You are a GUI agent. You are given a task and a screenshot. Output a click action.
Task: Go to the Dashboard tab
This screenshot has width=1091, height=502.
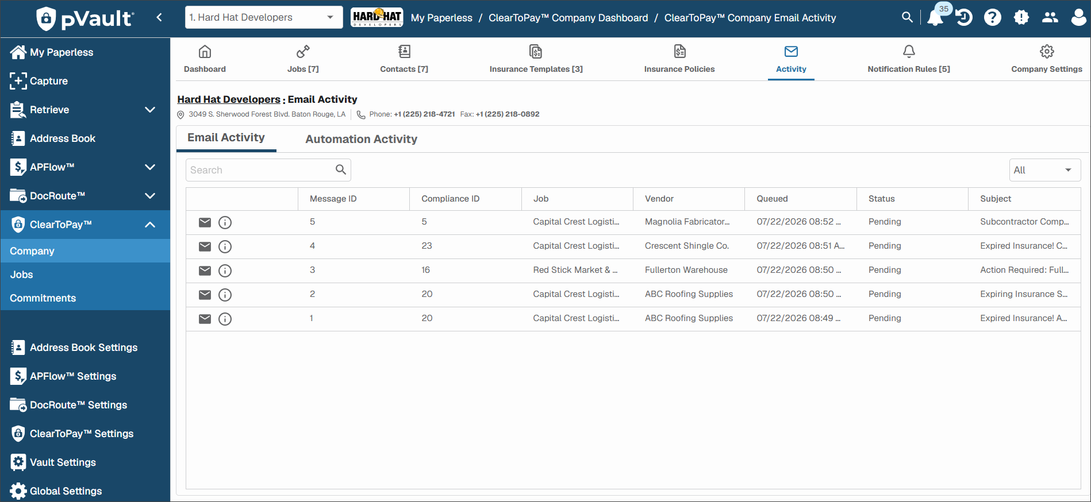pyautogui.click(x=205, y=59)
